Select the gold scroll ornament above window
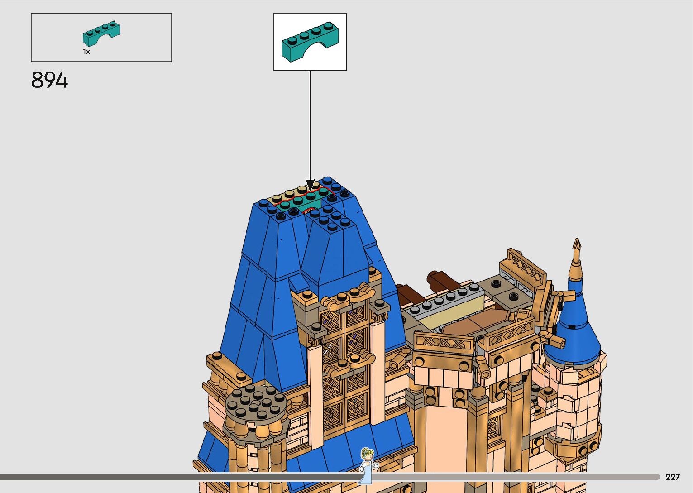Screen dimensions: 693x493 pos(349,294)
